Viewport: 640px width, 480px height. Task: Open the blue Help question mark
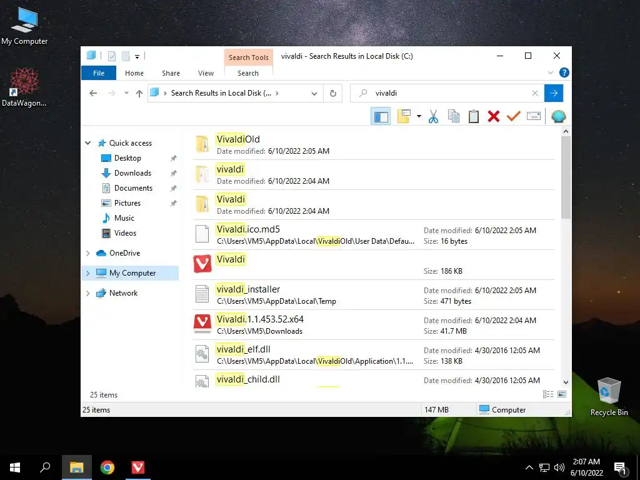pos(564,72)
